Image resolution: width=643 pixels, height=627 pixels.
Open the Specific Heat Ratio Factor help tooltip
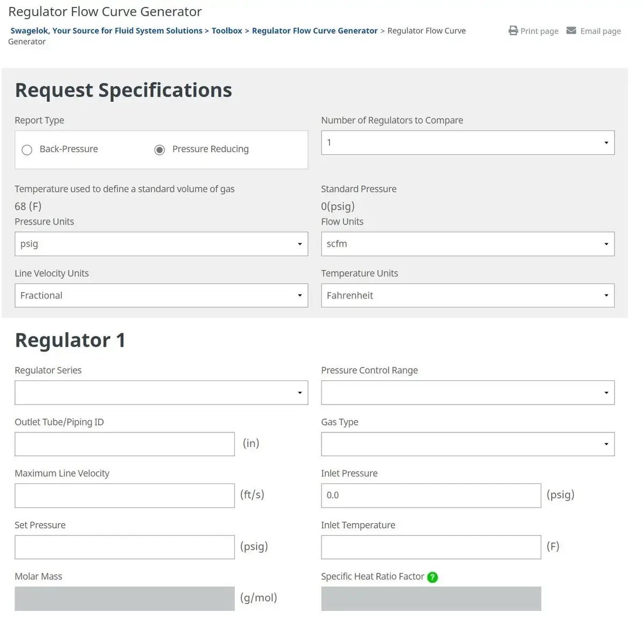pos(432,577)
